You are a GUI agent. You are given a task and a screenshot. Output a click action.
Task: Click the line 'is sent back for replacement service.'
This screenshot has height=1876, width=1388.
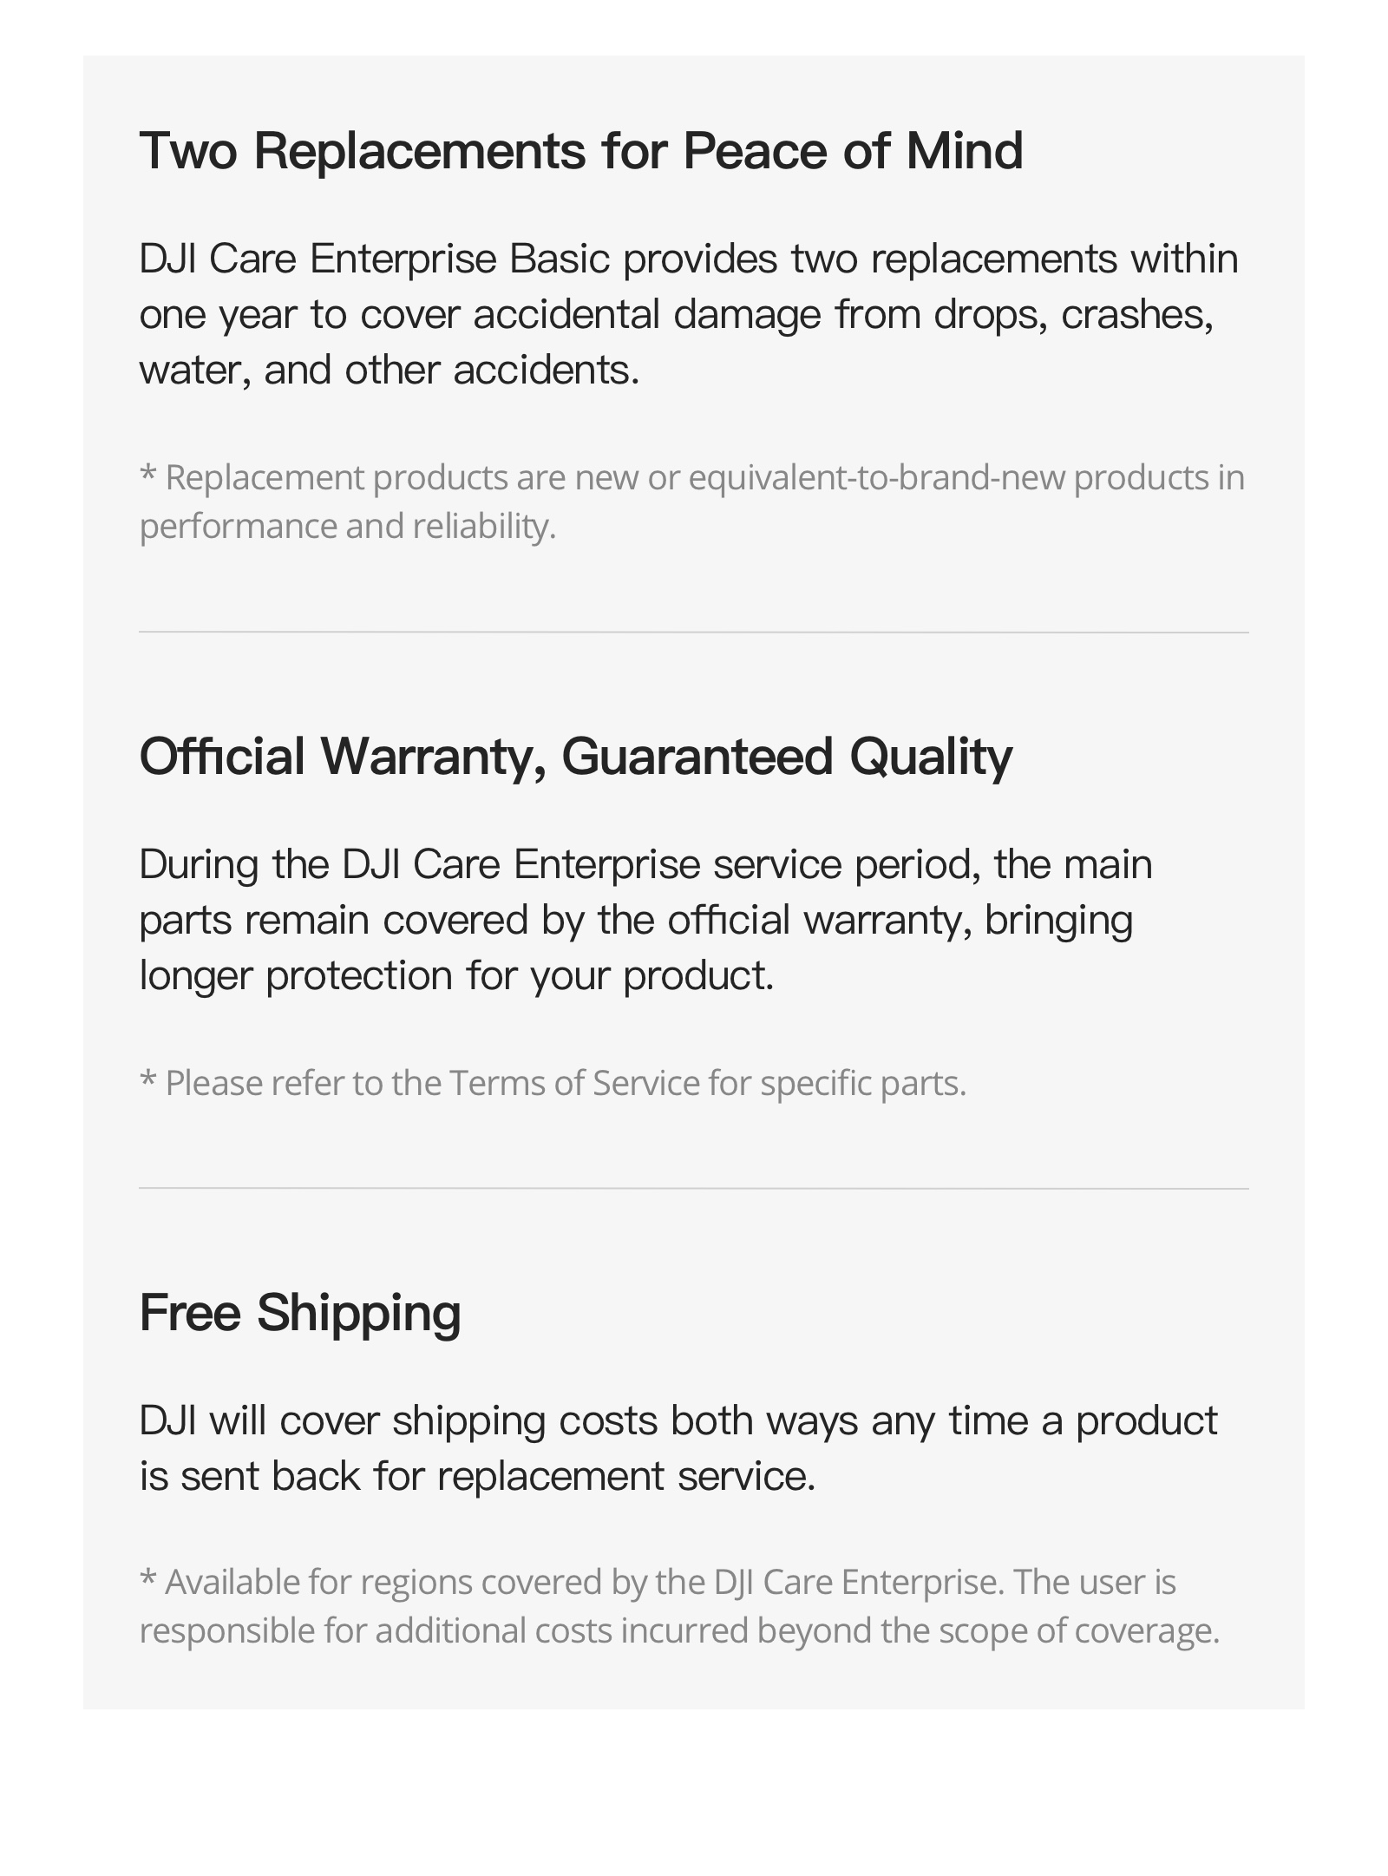point(478,1476)
